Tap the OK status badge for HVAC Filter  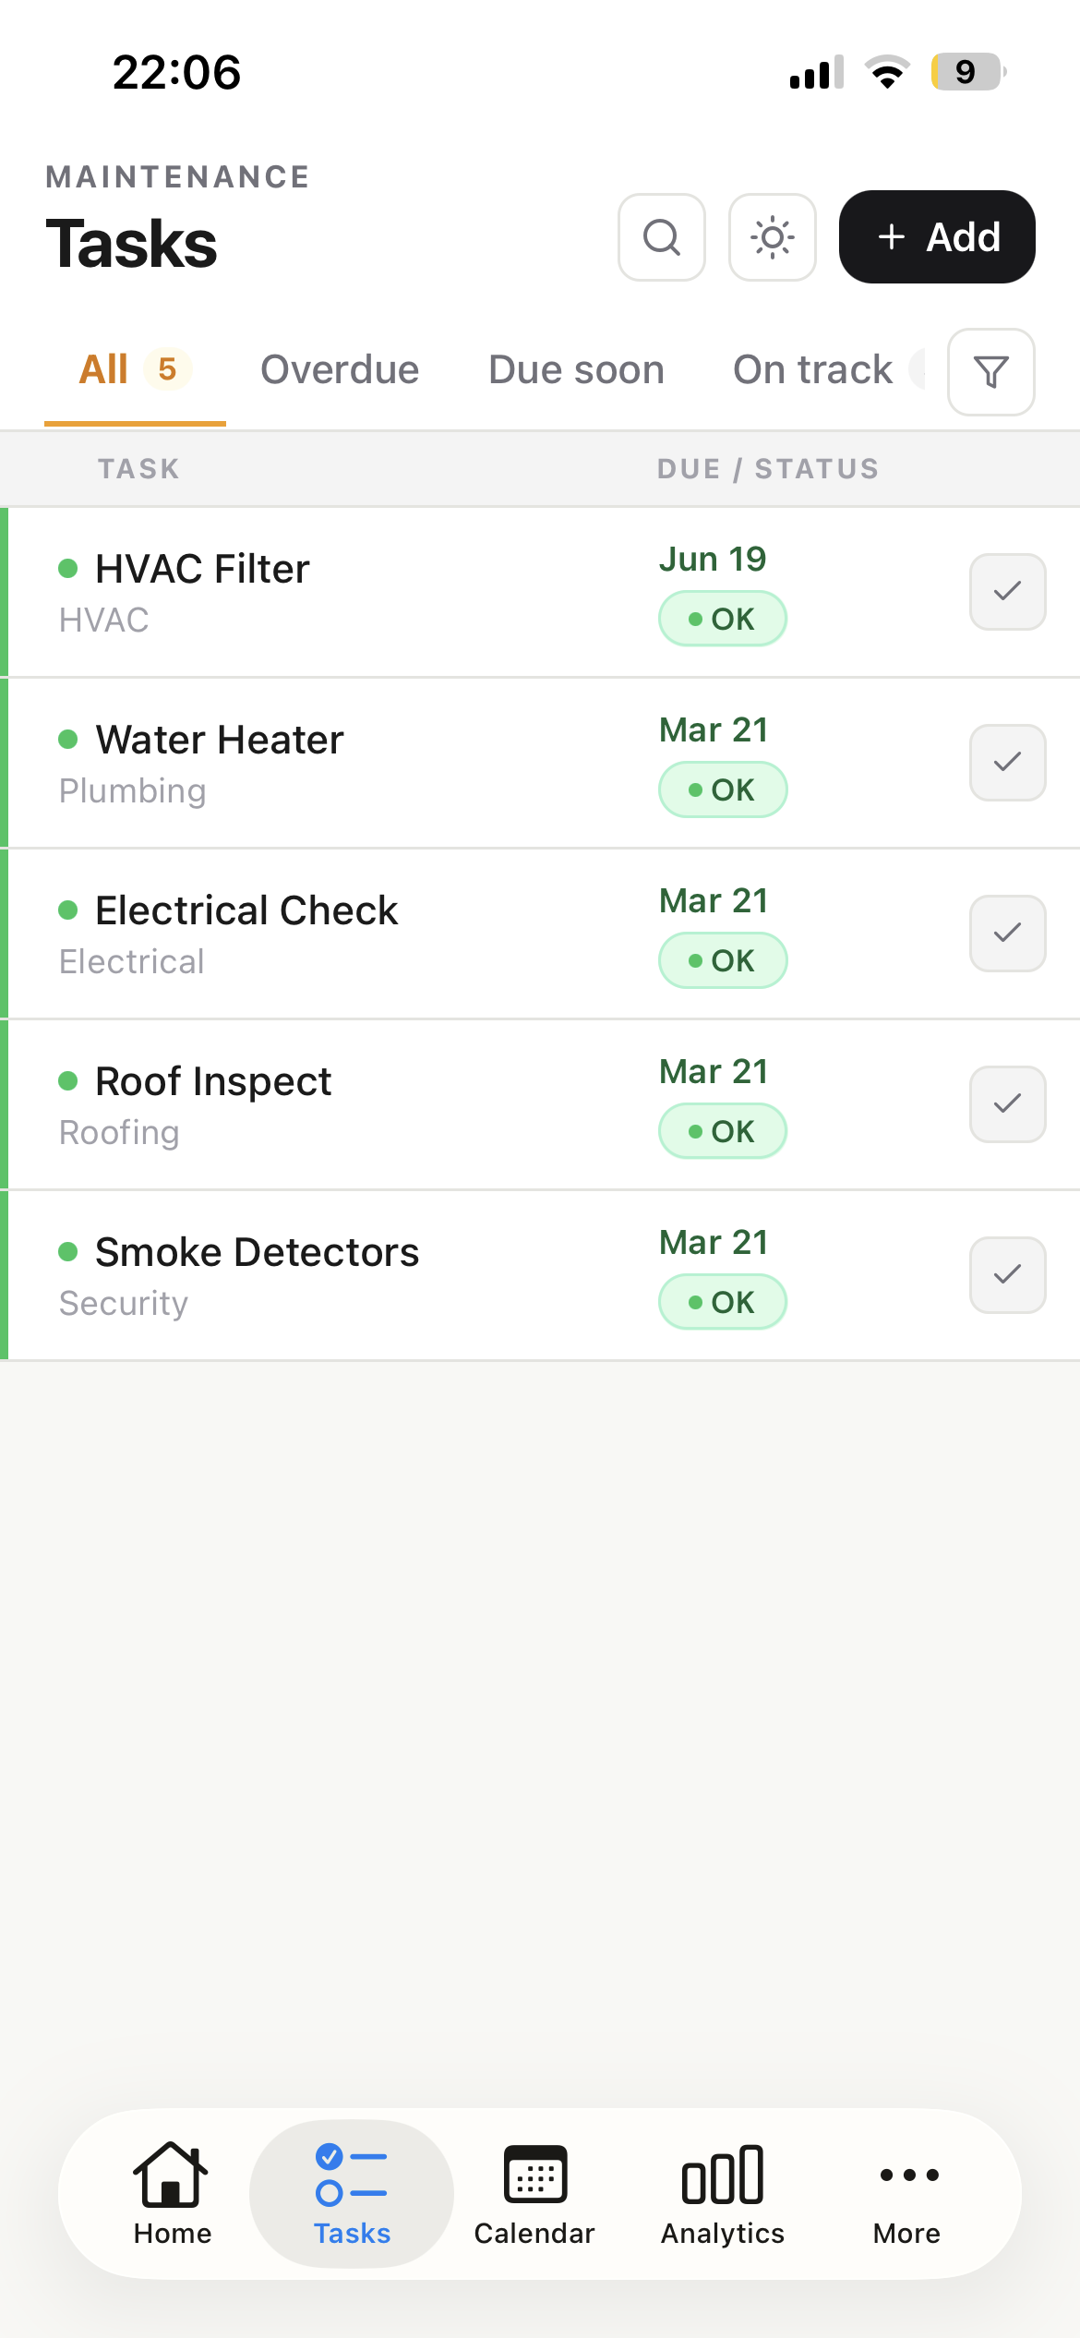722,619
